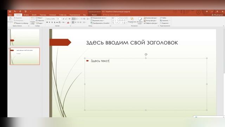Open the columns dropdown in paragraph group
Image resolution: width=225 pixels, height=127 pixels.
click(x=84, y=23)
